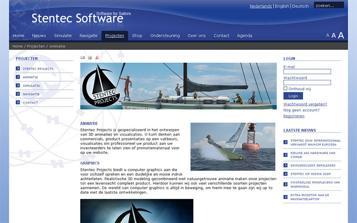Click the print page icon
This screenshot has width=357, height=223.
[x=90, y=58]
